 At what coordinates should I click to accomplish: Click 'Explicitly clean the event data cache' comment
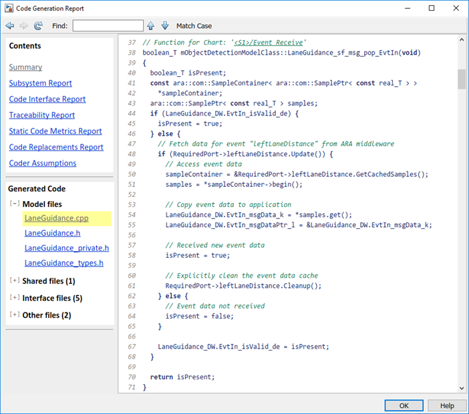[242, 276]
